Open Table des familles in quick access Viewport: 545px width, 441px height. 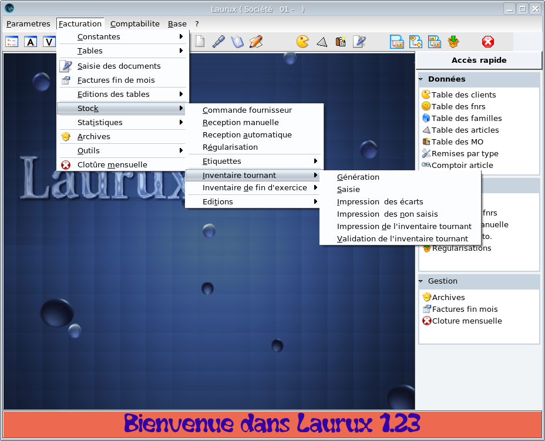point(462,119)
